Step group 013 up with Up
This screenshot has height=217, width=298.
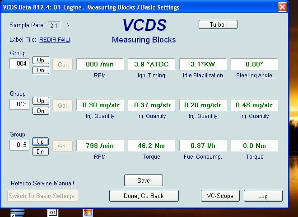41,101
